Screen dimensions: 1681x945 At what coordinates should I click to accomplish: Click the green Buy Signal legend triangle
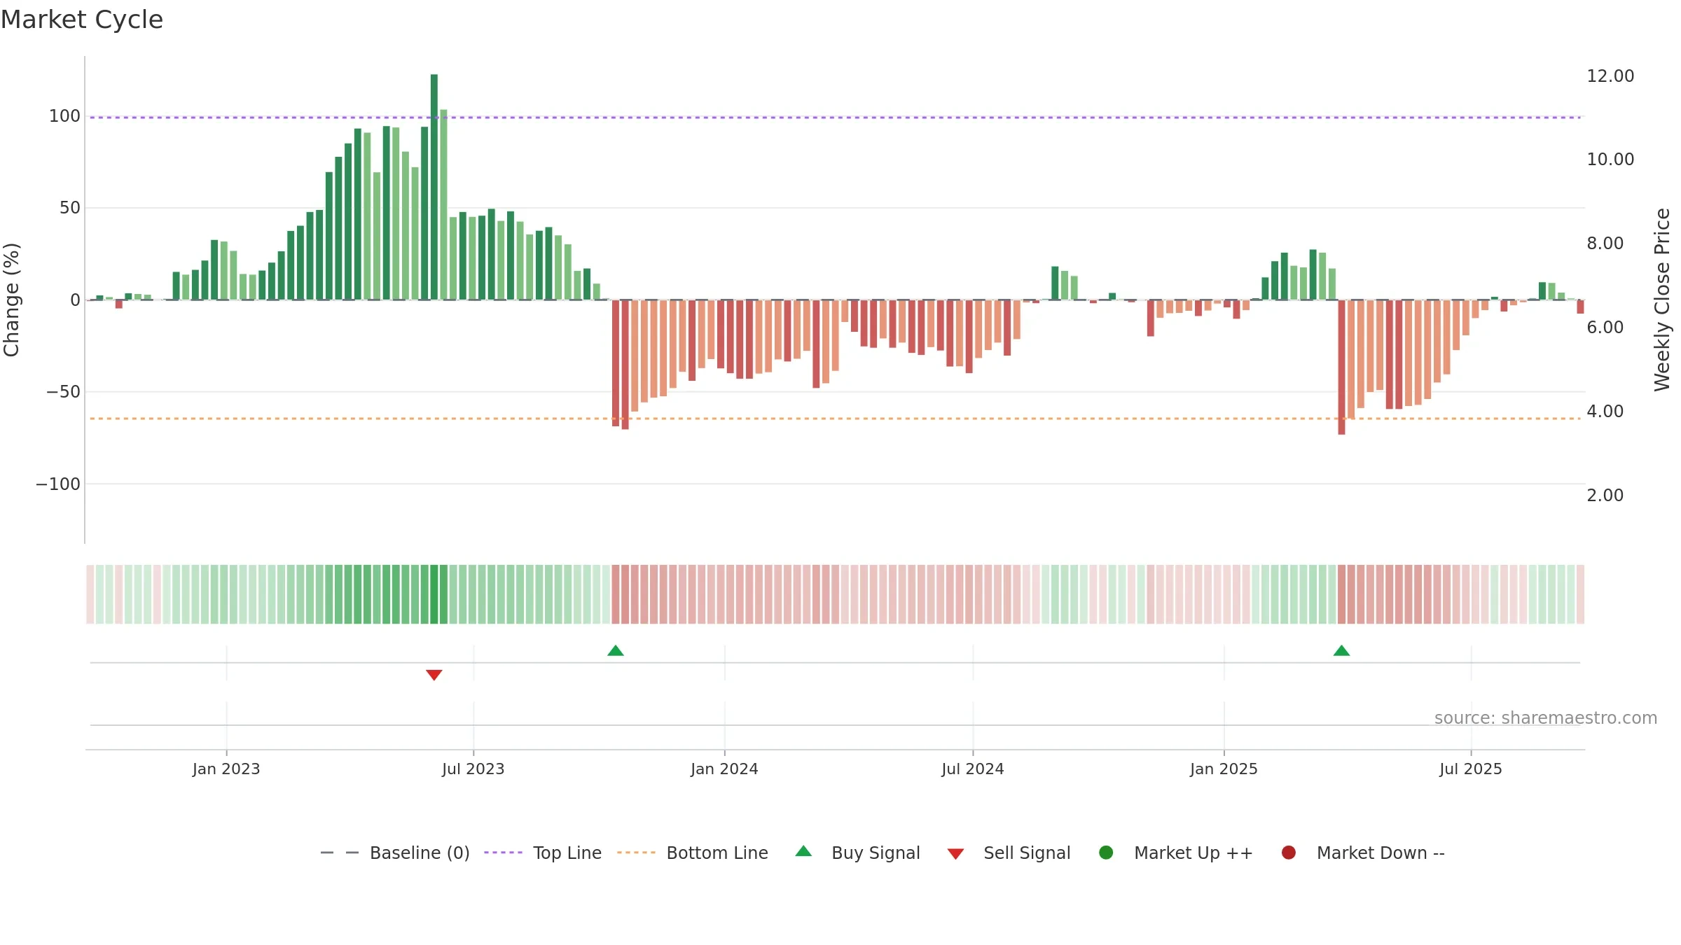(x=804, y=851)
